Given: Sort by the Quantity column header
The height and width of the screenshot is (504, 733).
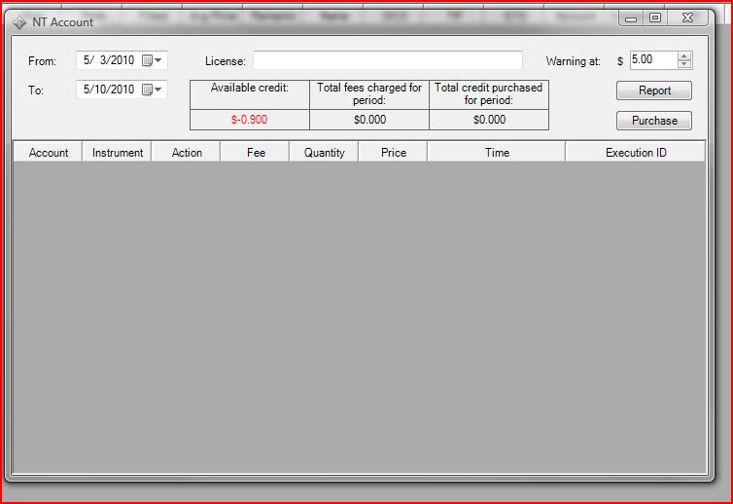Looking at the screenshot, I should 324,153.
